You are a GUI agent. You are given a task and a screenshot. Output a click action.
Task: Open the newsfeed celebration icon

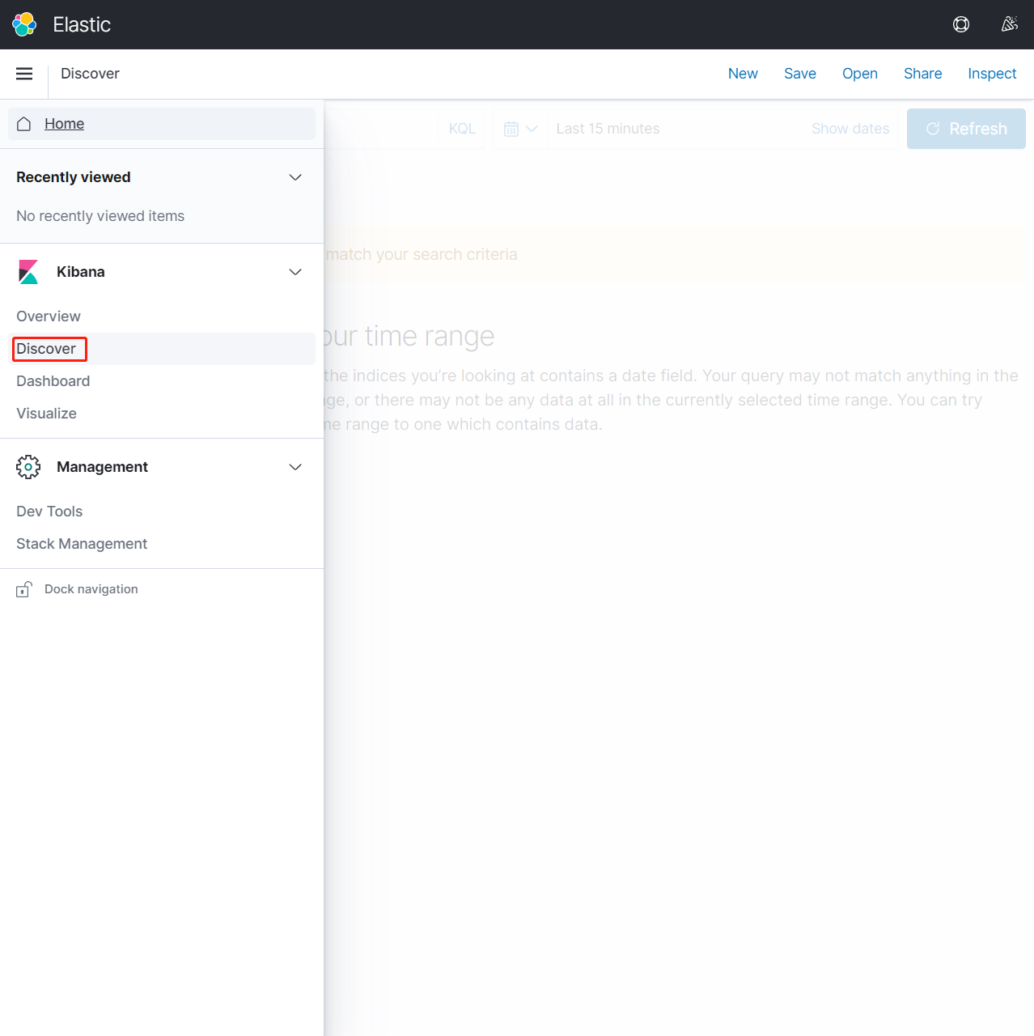tap(1009, 24)
